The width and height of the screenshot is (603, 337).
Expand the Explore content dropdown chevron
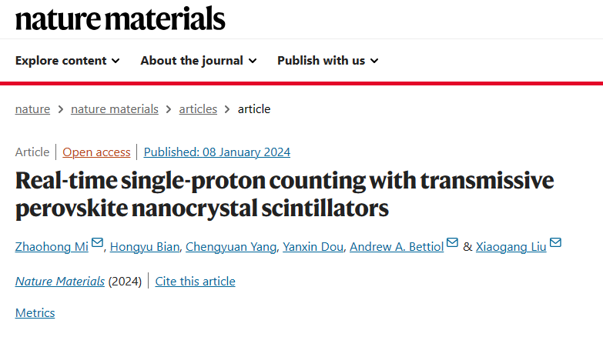click(116, 61)
